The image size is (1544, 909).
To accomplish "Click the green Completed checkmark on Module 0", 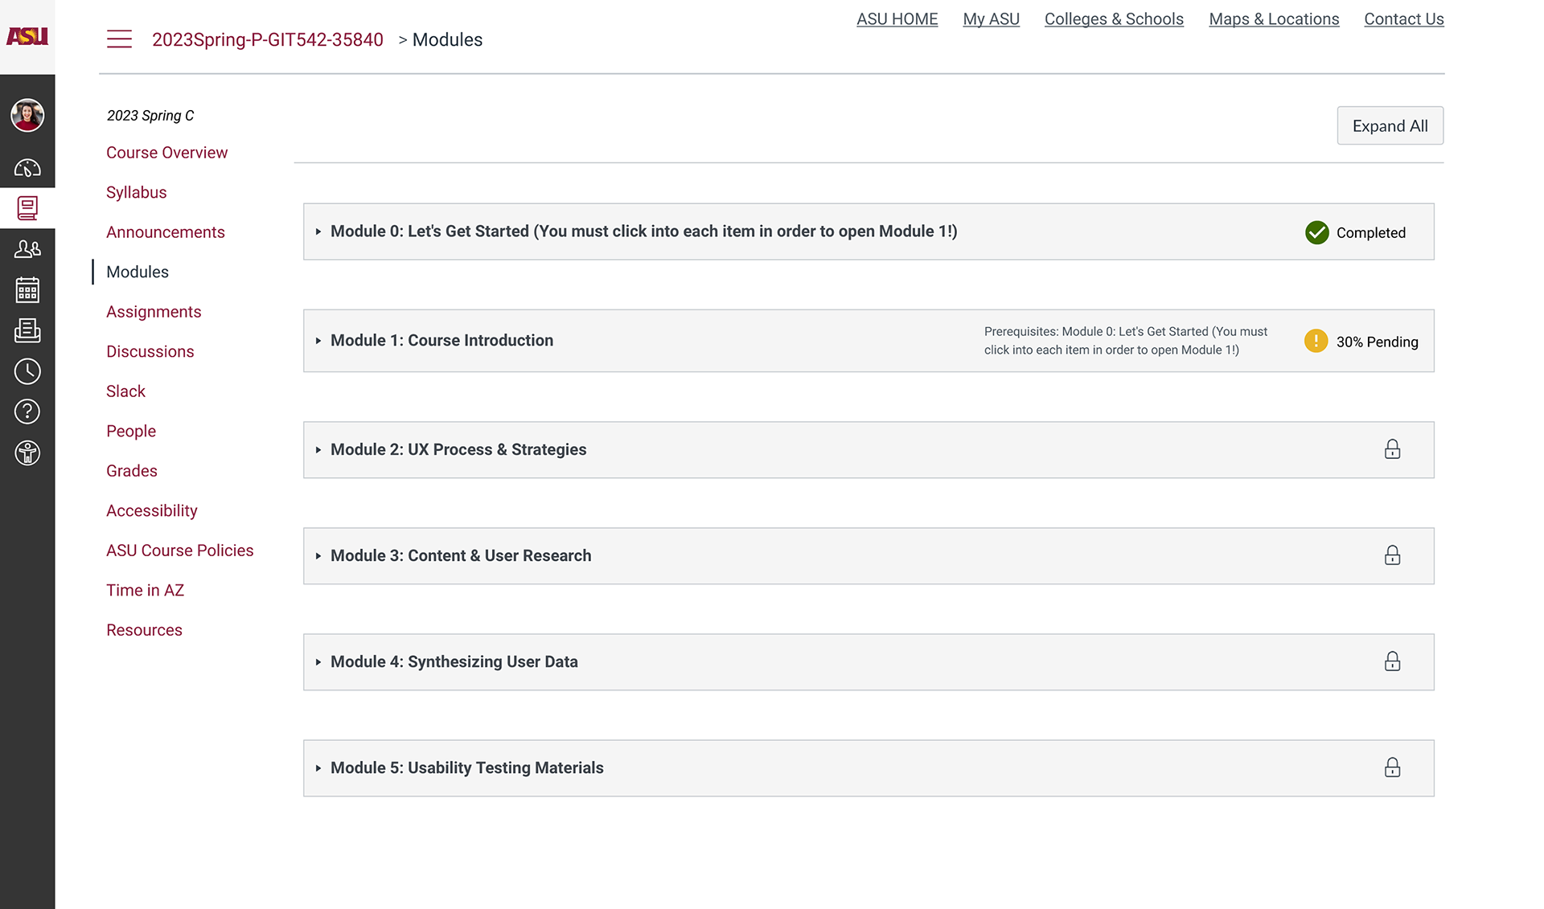I will coord(1316,232).
